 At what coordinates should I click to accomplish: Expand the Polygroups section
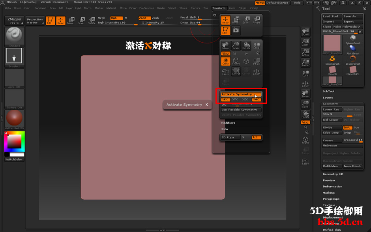331,199
